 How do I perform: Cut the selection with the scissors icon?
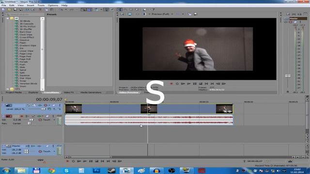click(x=40, y=10)
